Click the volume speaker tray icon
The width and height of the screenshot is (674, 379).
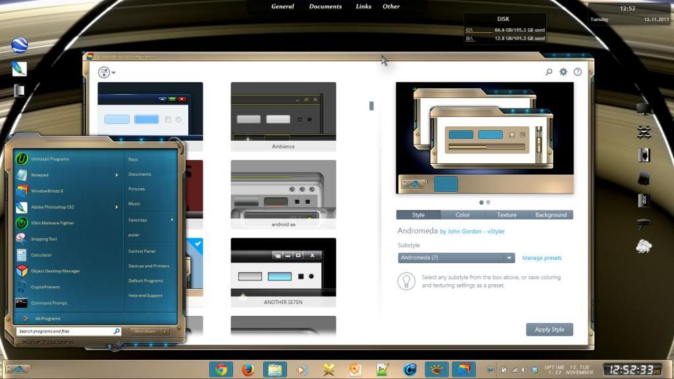pos(524,370)
